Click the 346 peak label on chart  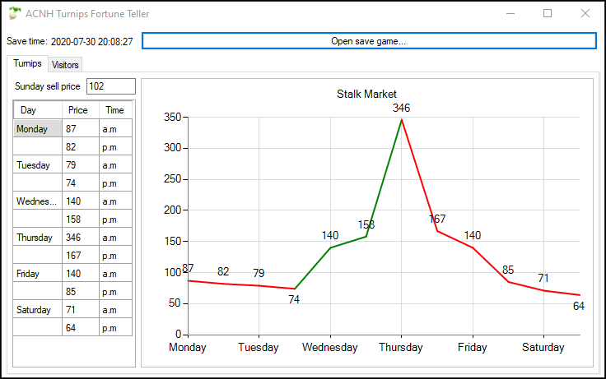coord(401,108)
